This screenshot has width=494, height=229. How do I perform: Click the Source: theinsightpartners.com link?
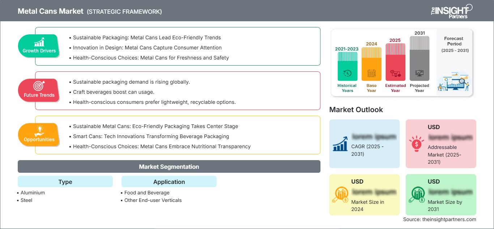tap(440, 219)
